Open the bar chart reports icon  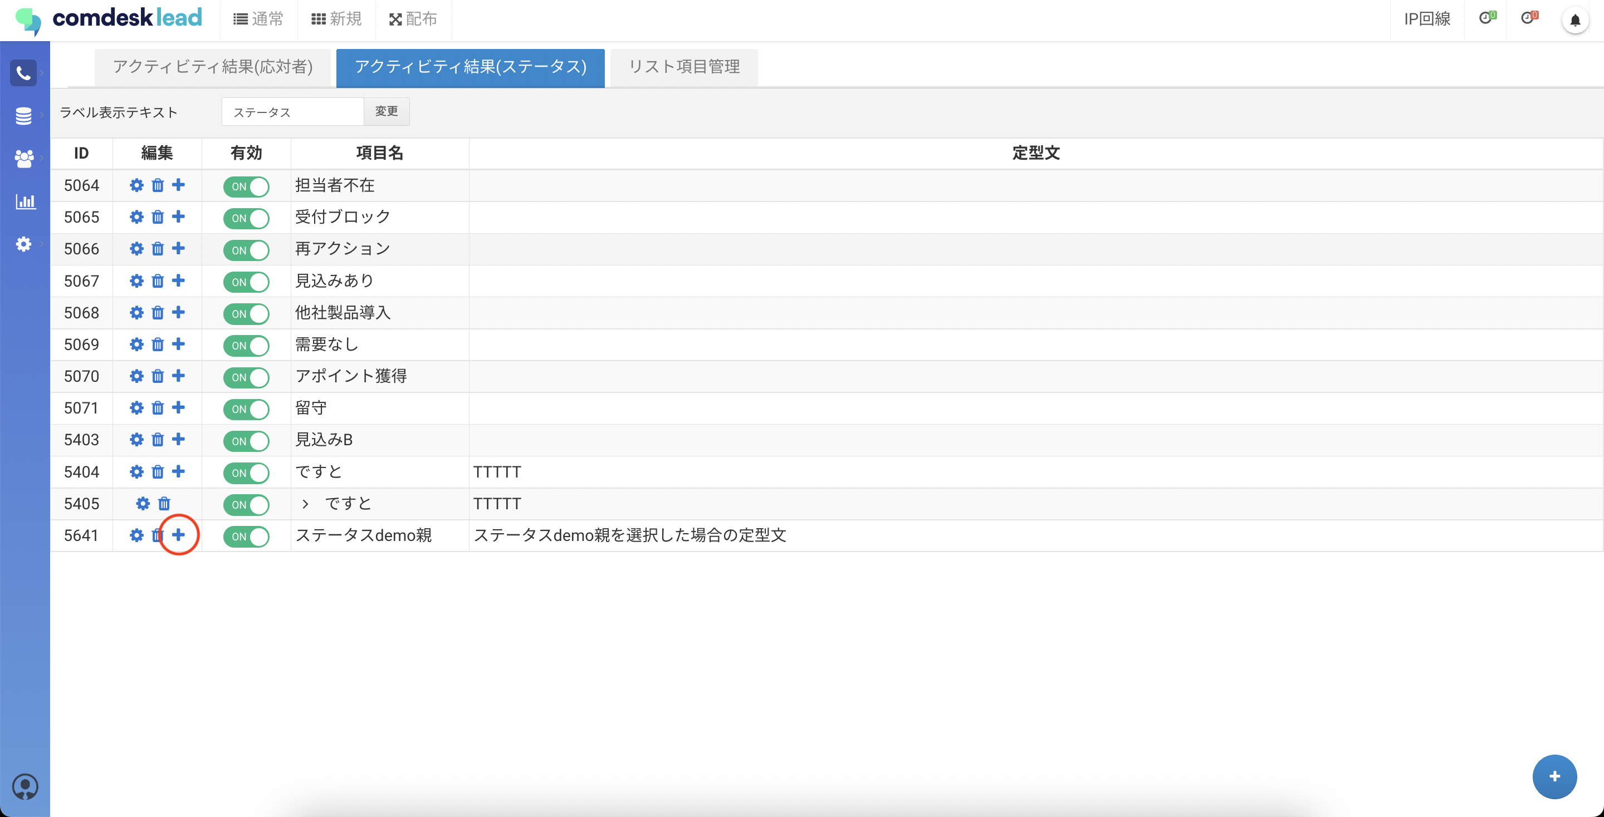pos(25,201)
